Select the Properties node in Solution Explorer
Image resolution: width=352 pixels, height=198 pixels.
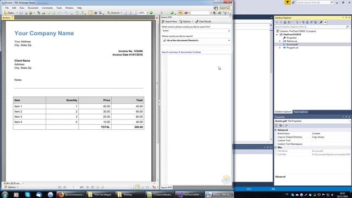291,38
